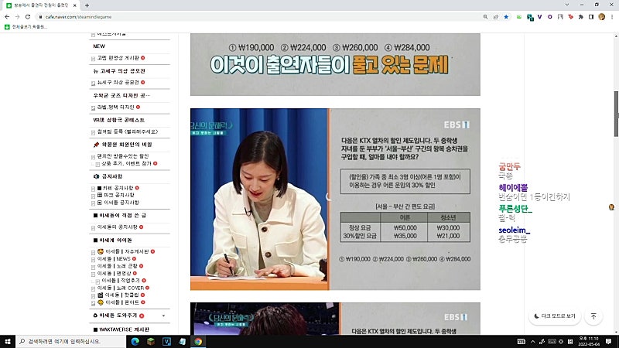
Task: Open the tab search chevron dropdown
Action: click(567, 5)
